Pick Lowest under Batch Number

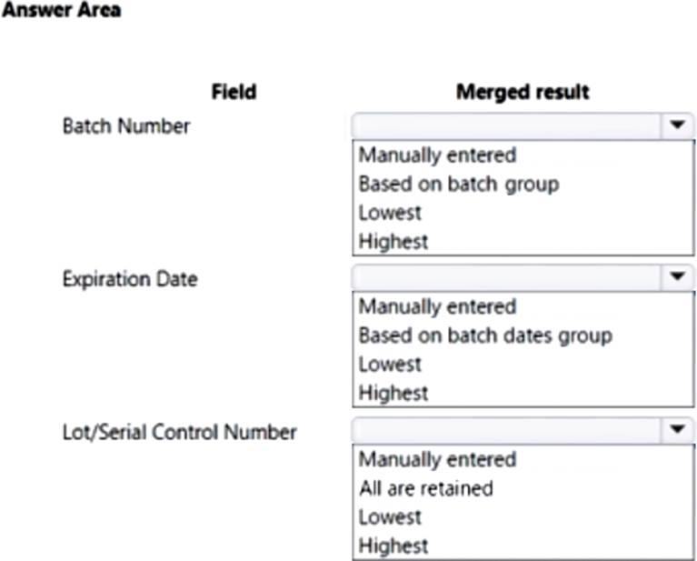click(390, 213)
